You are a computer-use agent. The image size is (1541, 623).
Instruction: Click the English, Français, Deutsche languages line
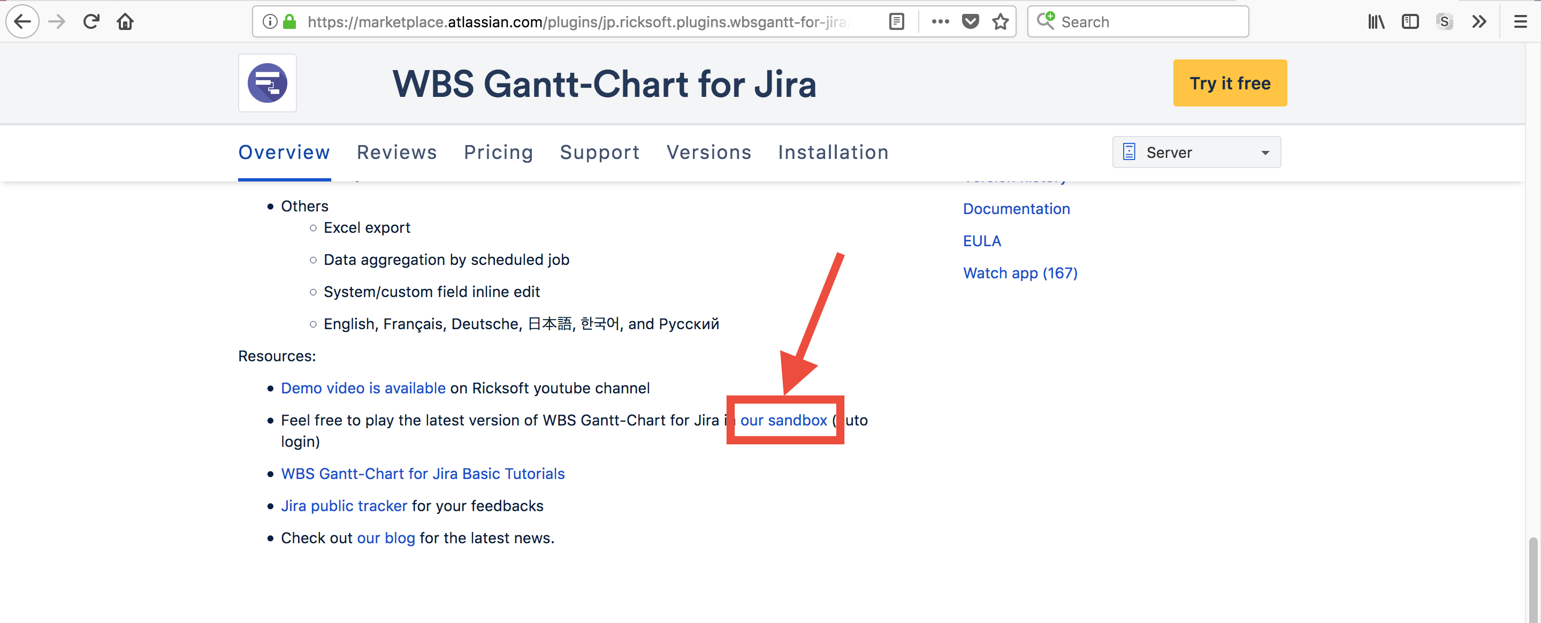click(x=521, y=324)
